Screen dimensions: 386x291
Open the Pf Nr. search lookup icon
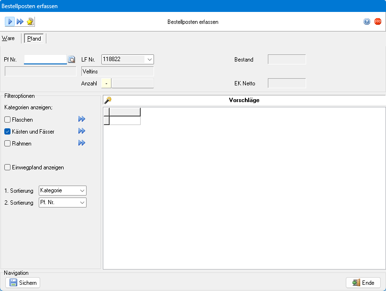click(x=71, y=60)
